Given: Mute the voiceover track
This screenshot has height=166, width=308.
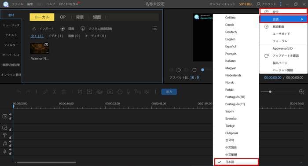Looking at the screenshot, I should click(x=10, y=150).
